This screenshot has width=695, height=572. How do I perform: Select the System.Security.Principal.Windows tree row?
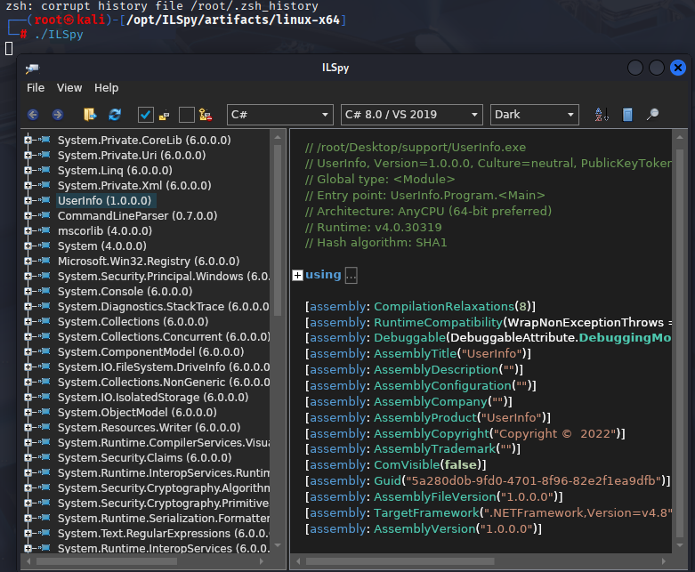click(164, 276)
